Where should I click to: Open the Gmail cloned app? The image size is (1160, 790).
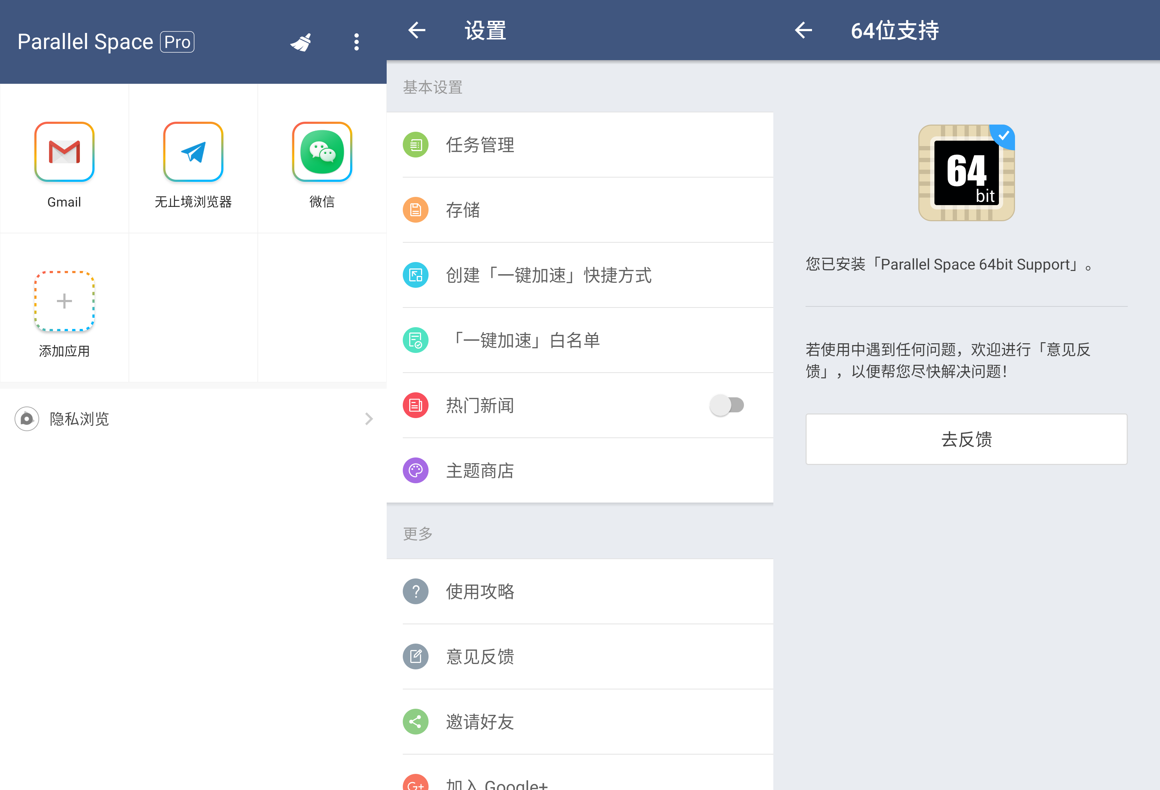point(64,152)
